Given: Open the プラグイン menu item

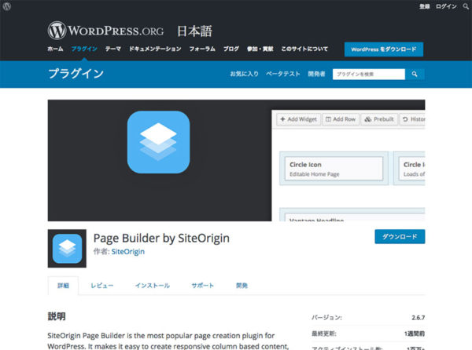Looking at the screenshot, I should tap(84, 49).
